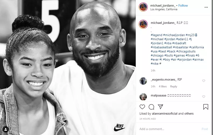Viewport: 213px width, 135px height.
Task: Open michael_jordann_ profile picture in header
Action: 143,7
